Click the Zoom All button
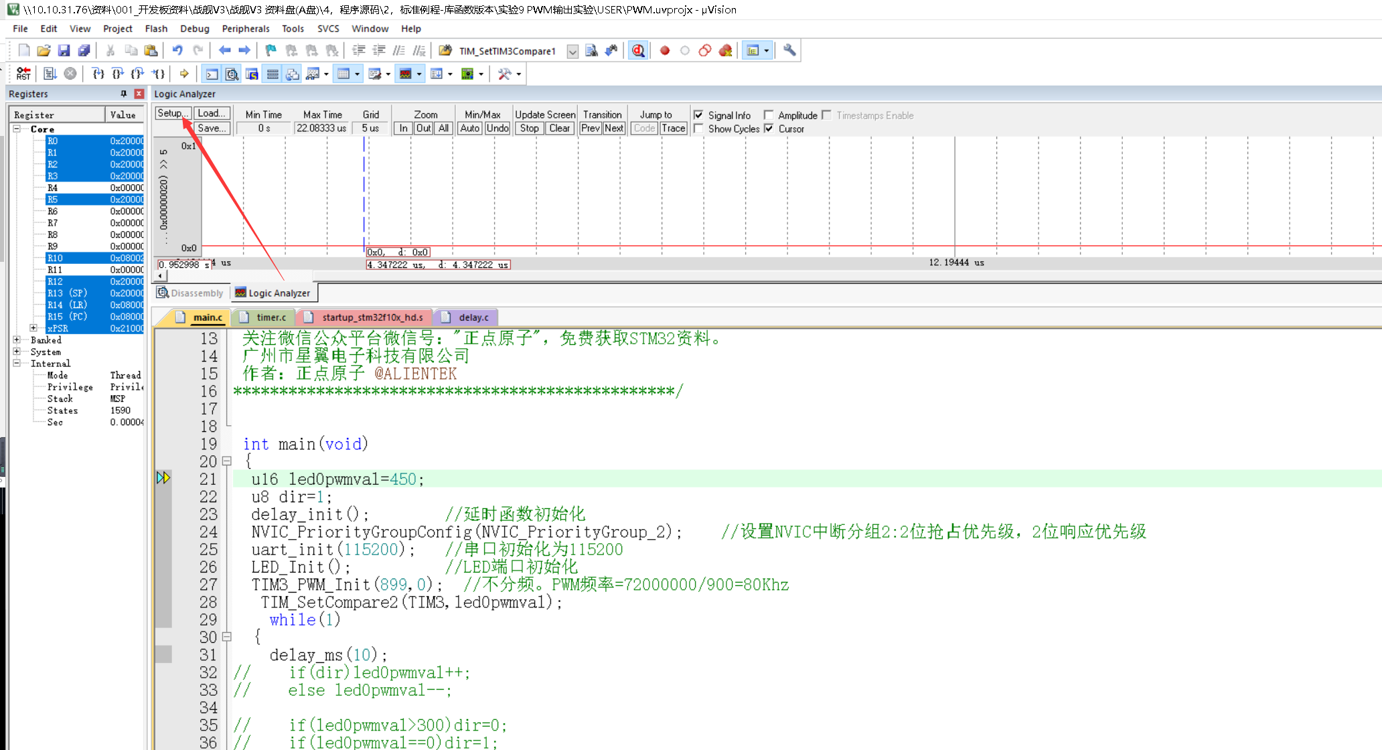Viewport: 1382px width, 750px height. point(443,128)
